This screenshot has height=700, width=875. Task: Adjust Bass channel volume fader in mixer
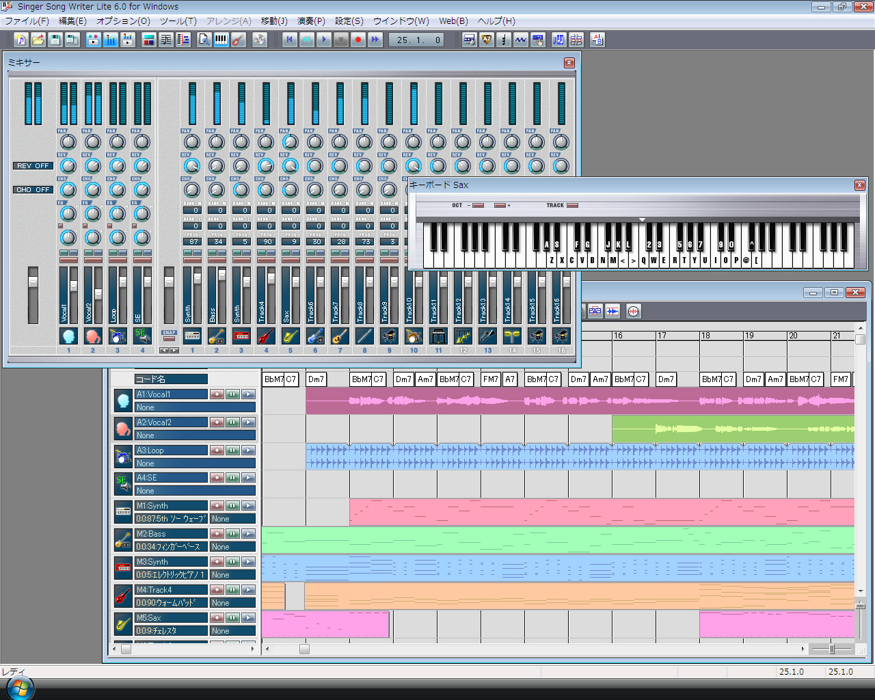[221, 275]
